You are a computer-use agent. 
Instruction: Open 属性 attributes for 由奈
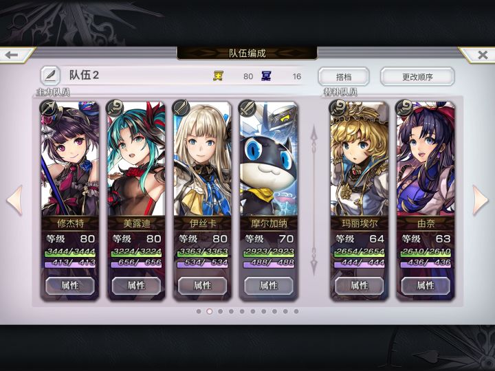[426, 286]
